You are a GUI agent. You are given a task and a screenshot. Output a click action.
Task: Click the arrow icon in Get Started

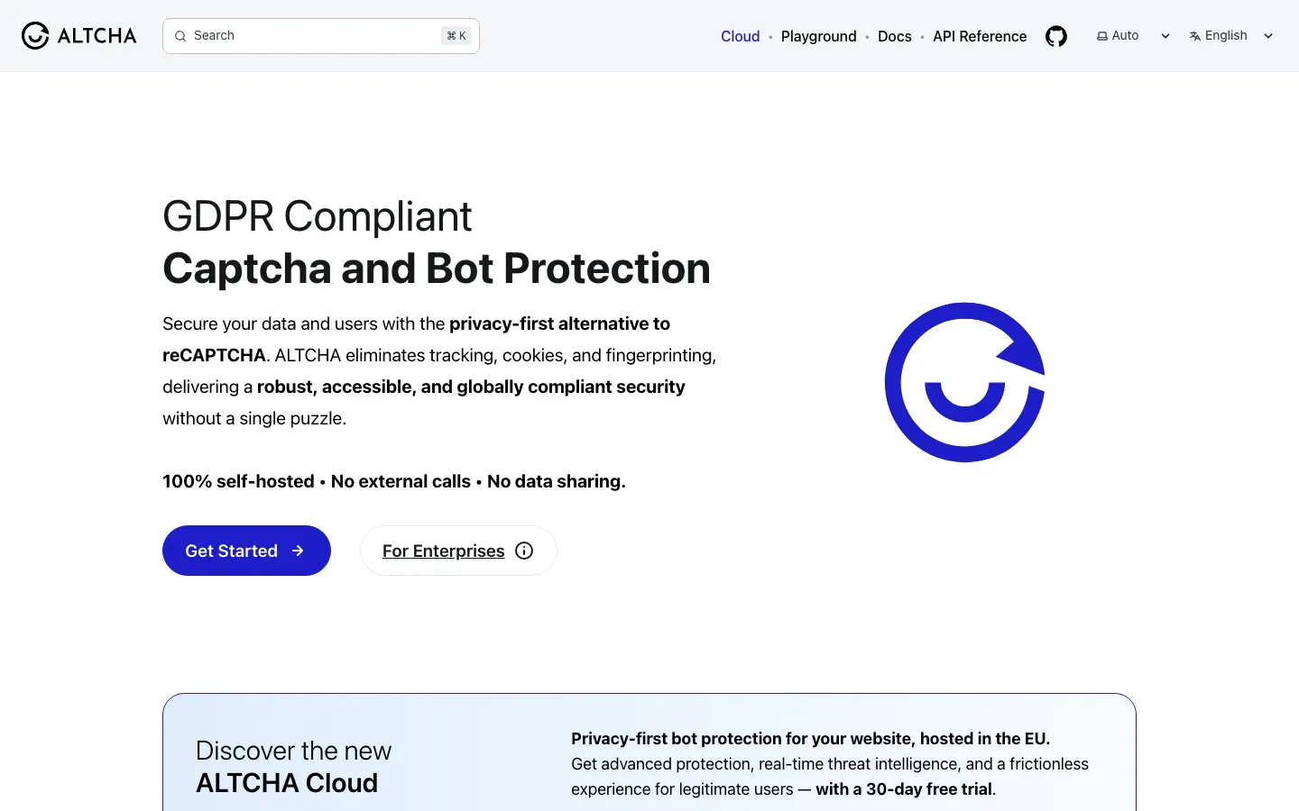pyautogui.click(x=298, y=551)
